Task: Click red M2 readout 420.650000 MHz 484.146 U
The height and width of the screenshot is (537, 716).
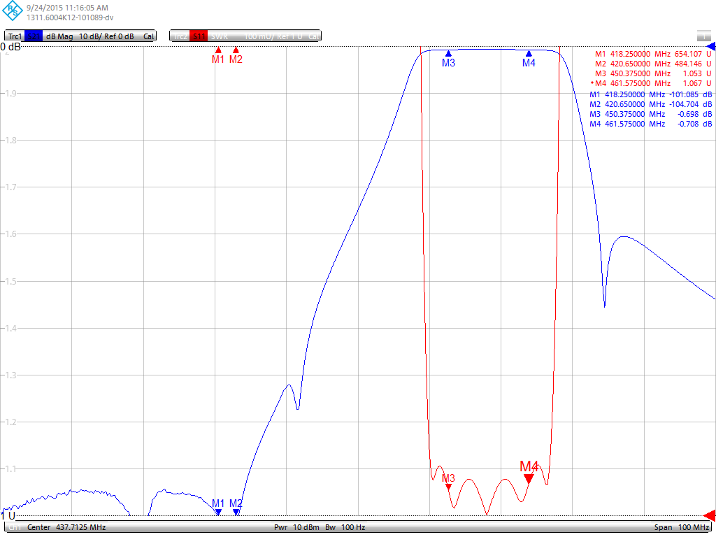Action: pyautogui.click(x=653, y=64)
